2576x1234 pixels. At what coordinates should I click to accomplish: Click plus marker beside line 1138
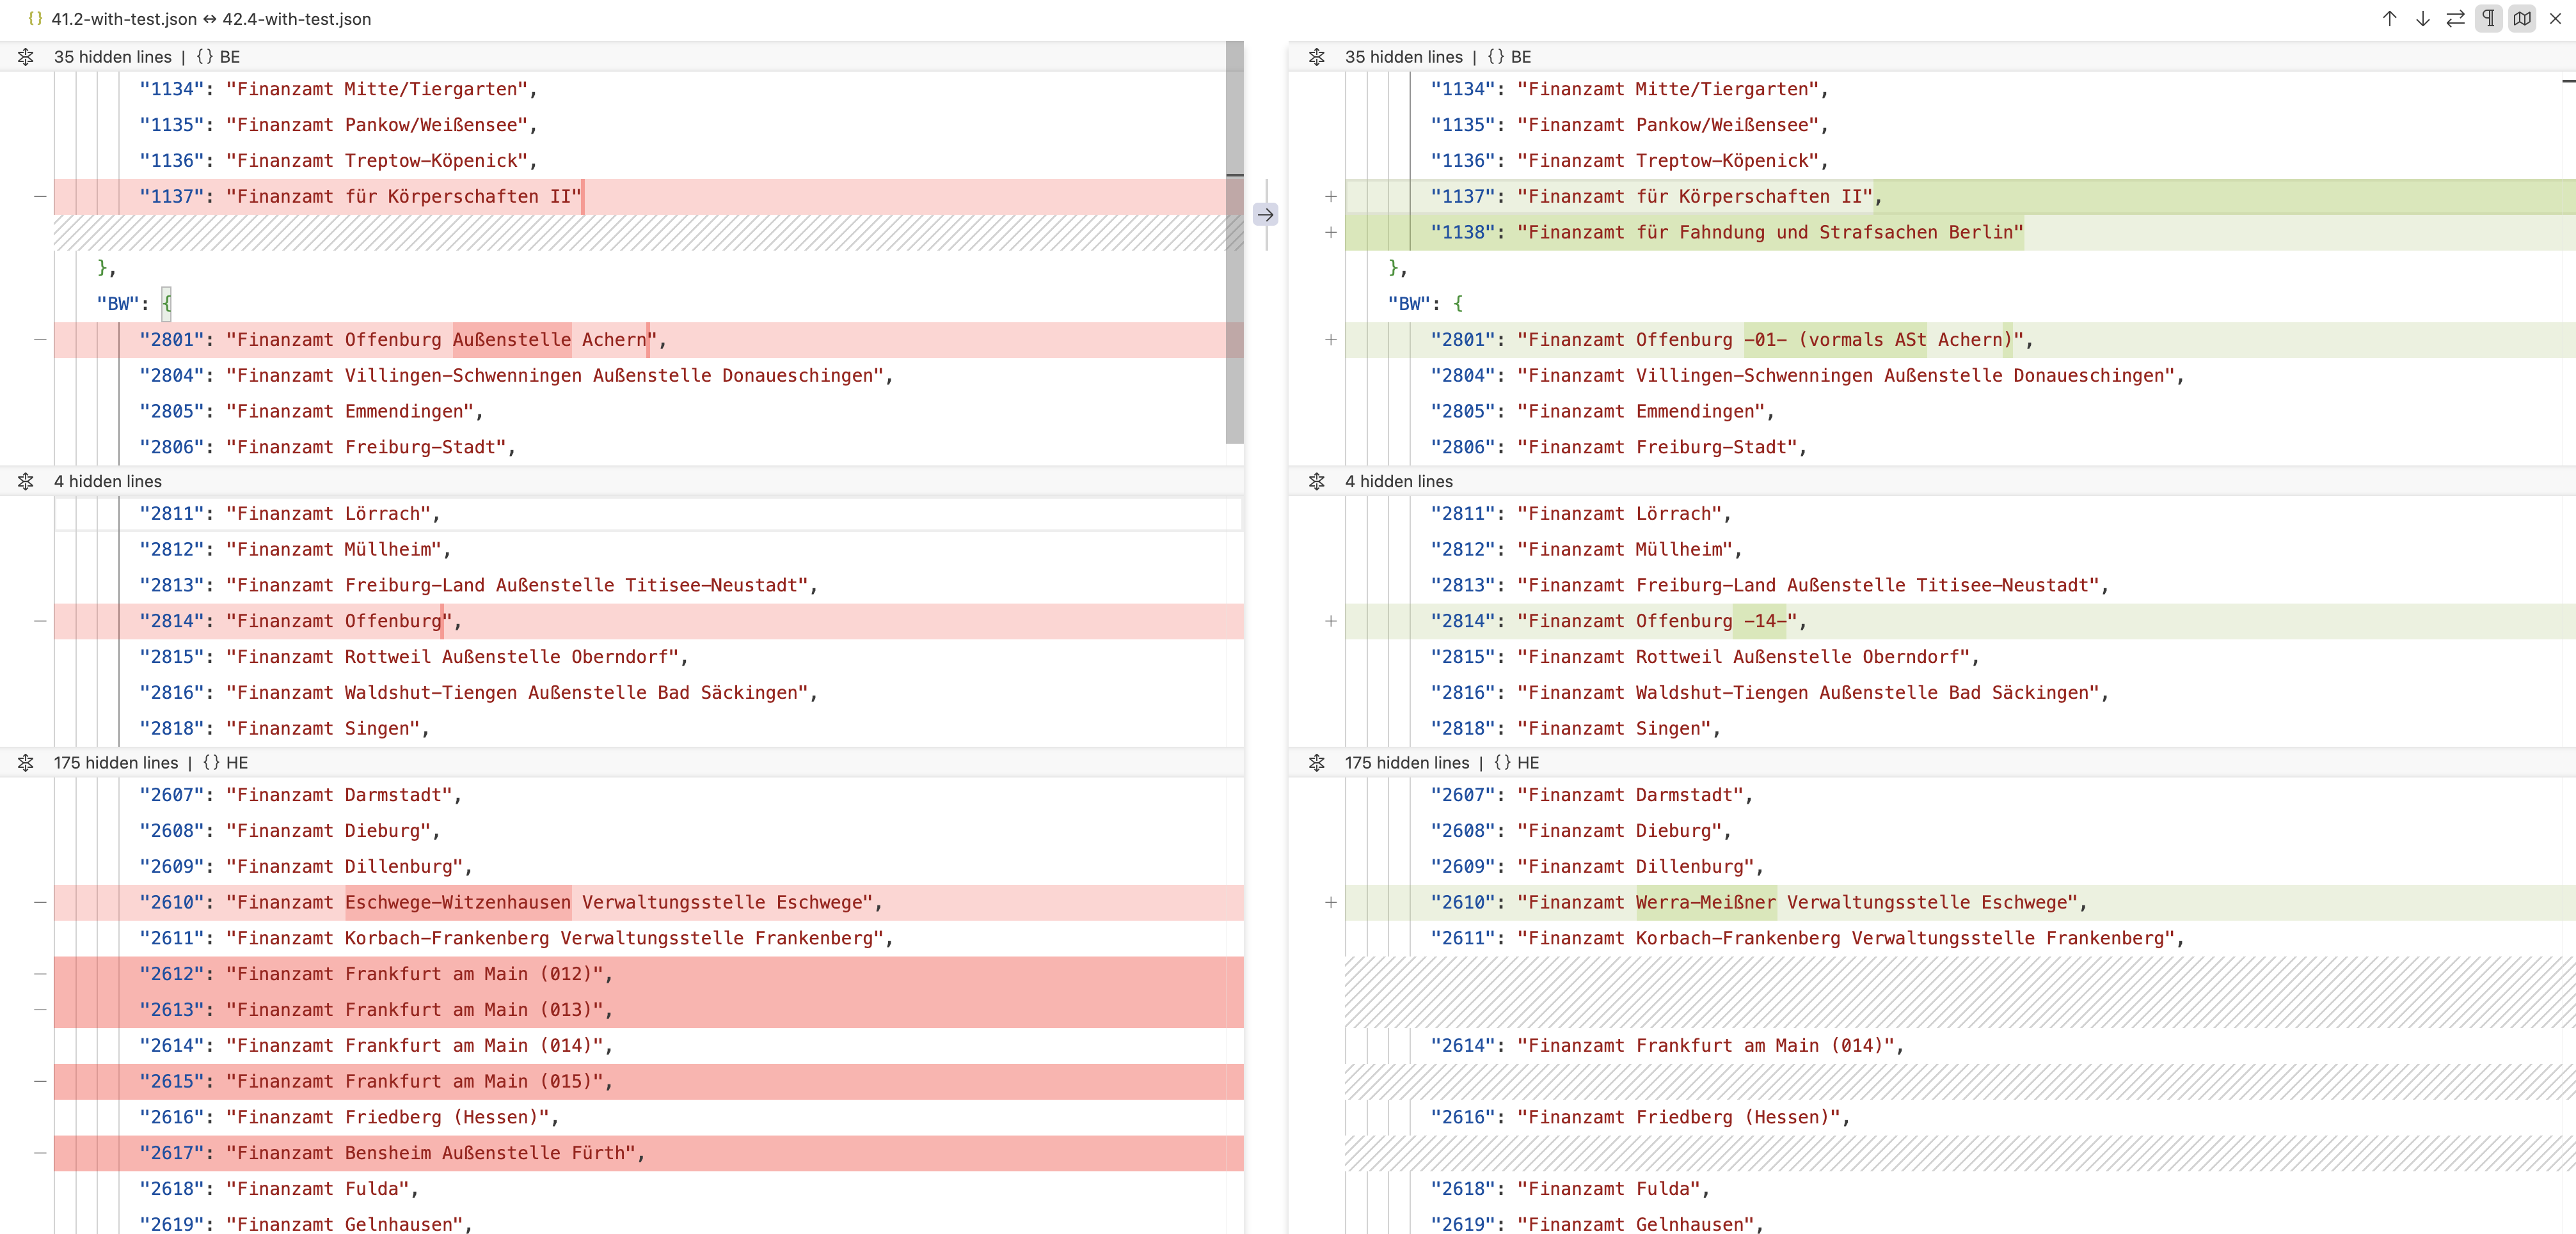(1330, 233)
